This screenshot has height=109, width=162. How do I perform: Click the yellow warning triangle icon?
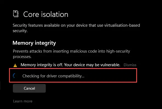pyautogui.click(x=15, y=65)
